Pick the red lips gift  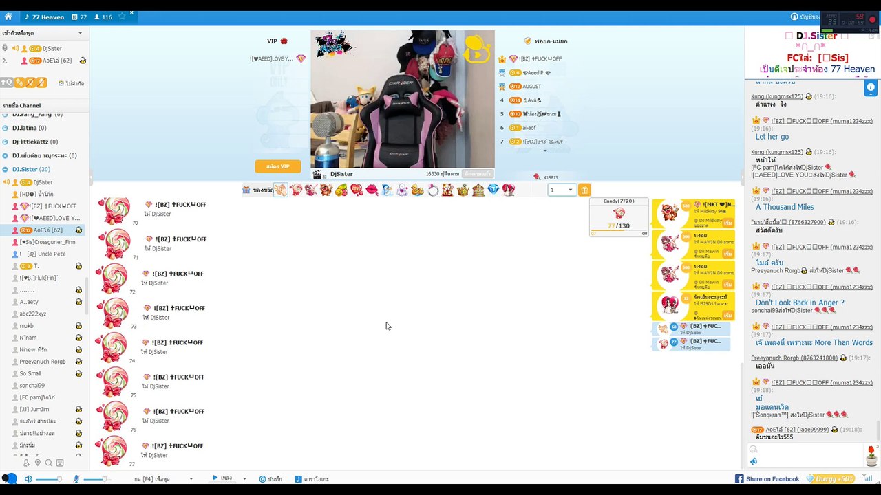click(x=372, y=190)
